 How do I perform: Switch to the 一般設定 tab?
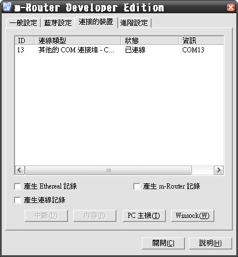tap(23, 23)
